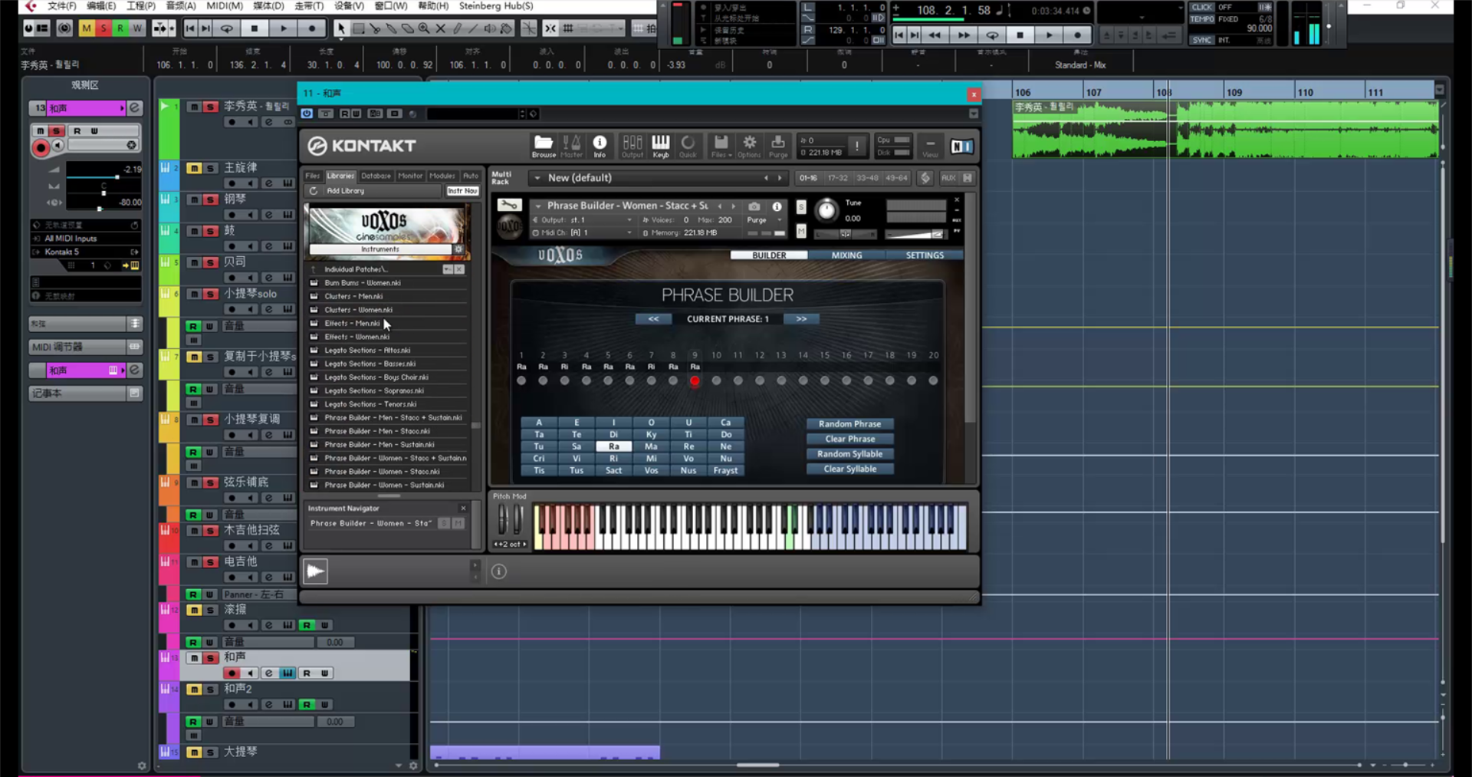
Task: Open the instrument wrench edit icon
Action: click(509, 205)
